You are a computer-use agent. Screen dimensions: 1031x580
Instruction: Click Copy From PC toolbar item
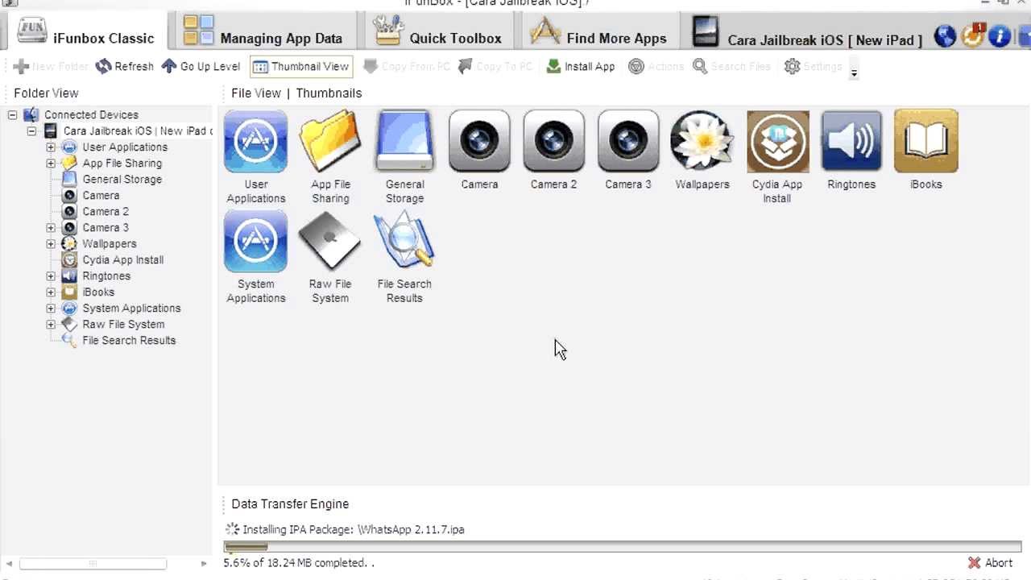click(x=407, y=66)
